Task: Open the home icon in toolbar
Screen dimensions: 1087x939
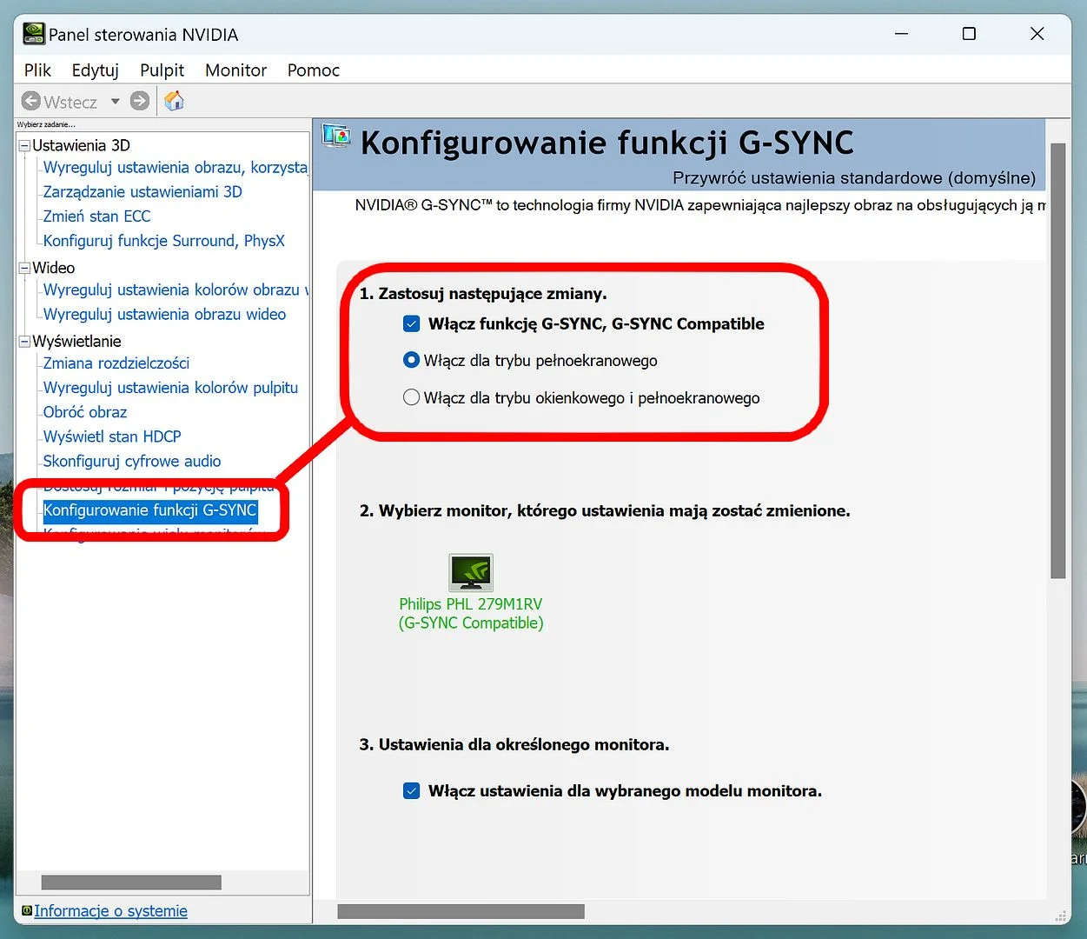Action: click(175, 101)
